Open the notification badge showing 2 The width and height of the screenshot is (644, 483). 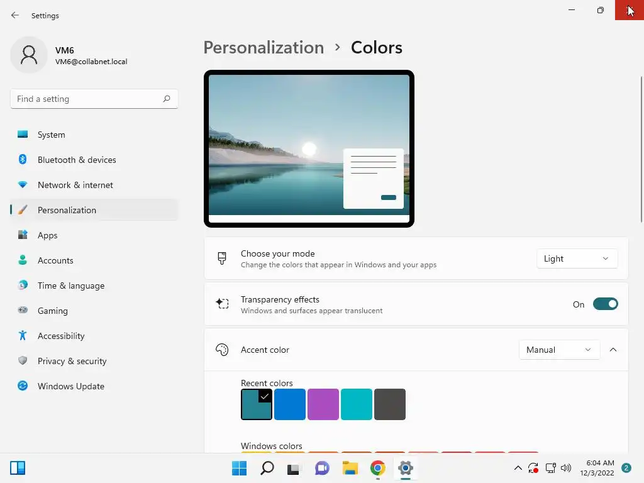[626, 468]
